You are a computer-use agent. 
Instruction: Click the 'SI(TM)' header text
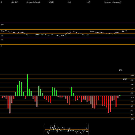[51, 2]
